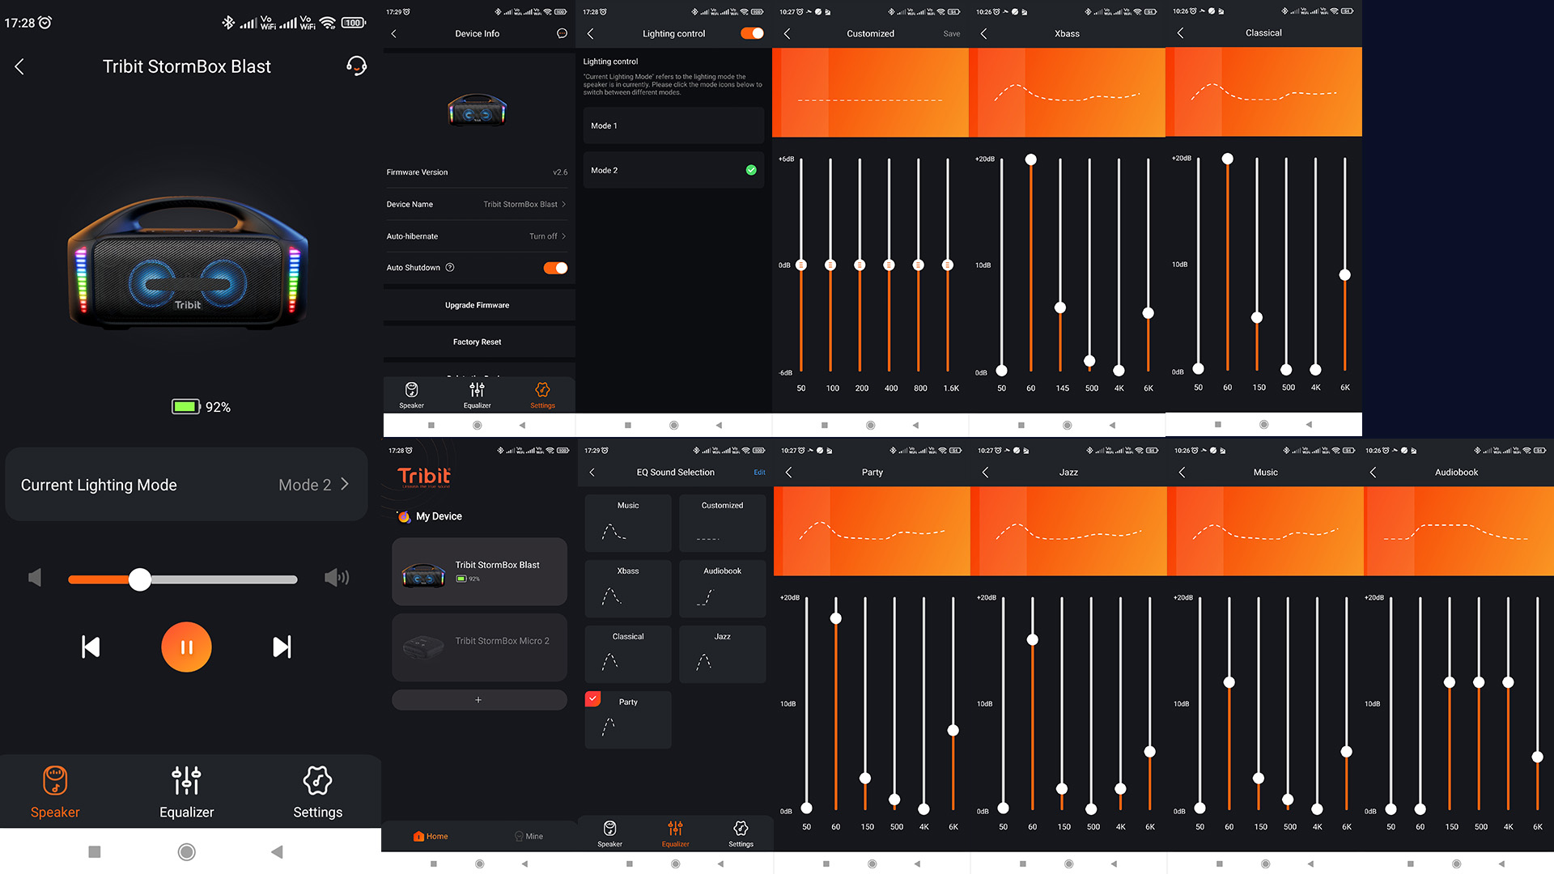Go back from Audiobook EQ screen
The width and height of the screenshot is (1554, 874).
click(x=1374, y=472)
